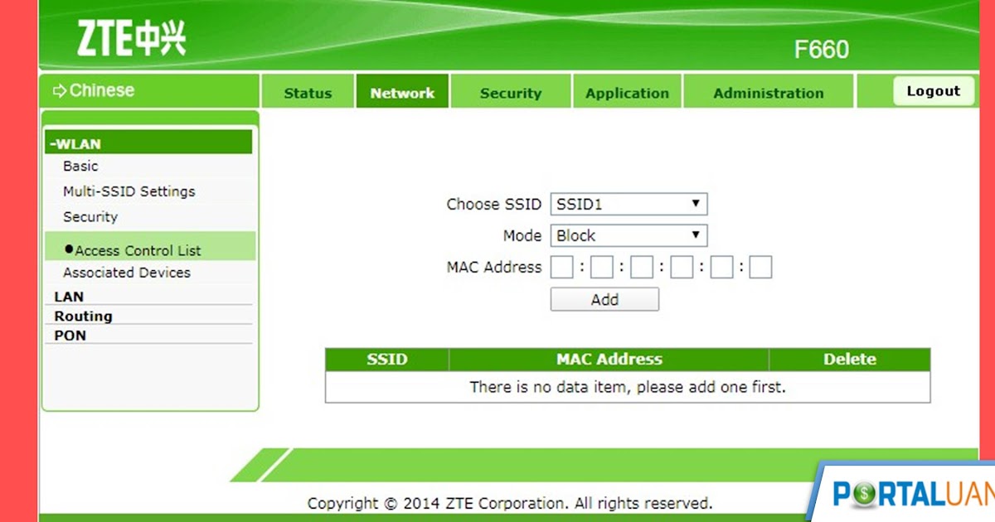Image resolution: width=995 pixels, height=522 pixels.
Task: Click the second MAC Address octet field
Action: tap(602, 267)
